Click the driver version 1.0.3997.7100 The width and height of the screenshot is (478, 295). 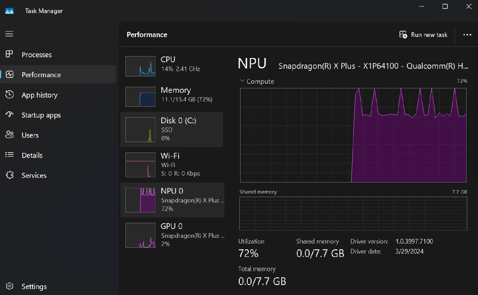(x=414, y=242)
